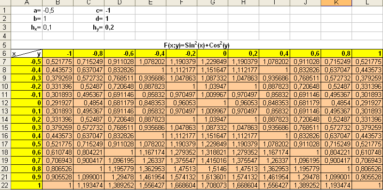Select the yellow y header cell 0,8 in row 6

point(337,53)
